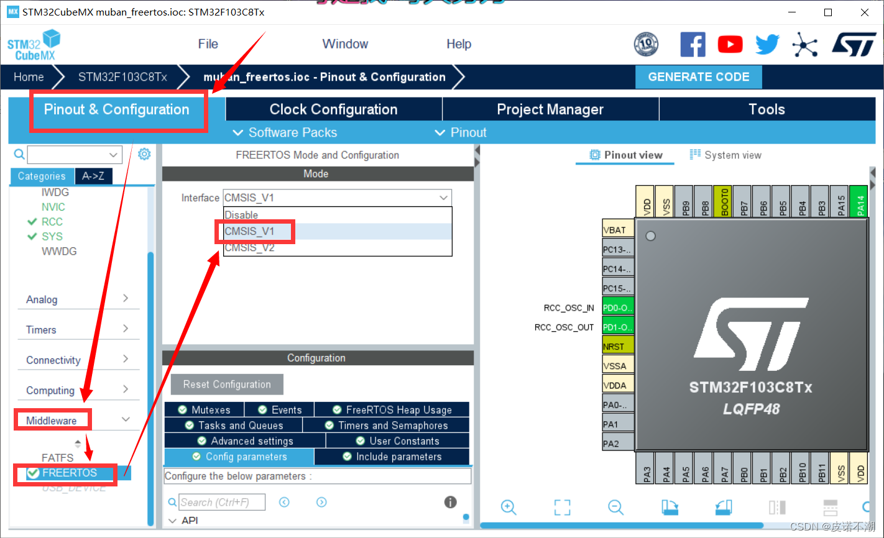Open the Timers and Semaphores tab
Screen dimensions: 884x538
tap(386, 426)
